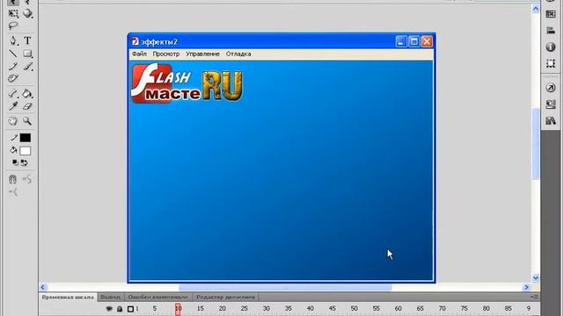Click the vertical scrollbar down arrow

(x=536, y=277)
